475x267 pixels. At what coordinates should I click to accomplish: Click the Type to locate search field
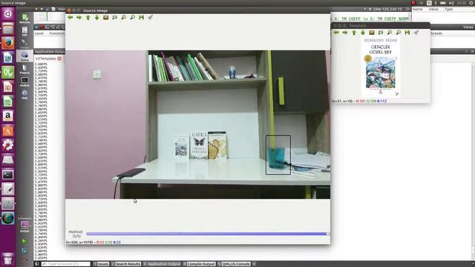click(x=66, y=264)
